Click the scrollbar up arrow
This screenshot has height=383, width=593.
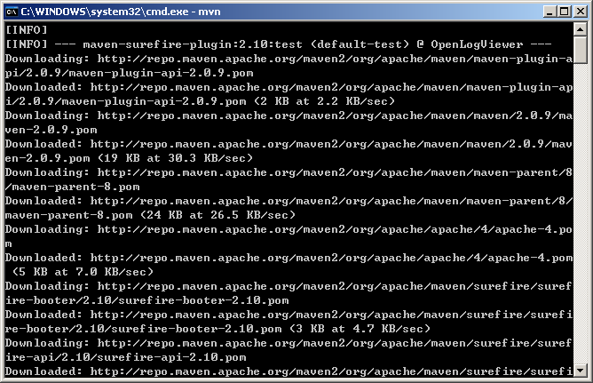580,29
